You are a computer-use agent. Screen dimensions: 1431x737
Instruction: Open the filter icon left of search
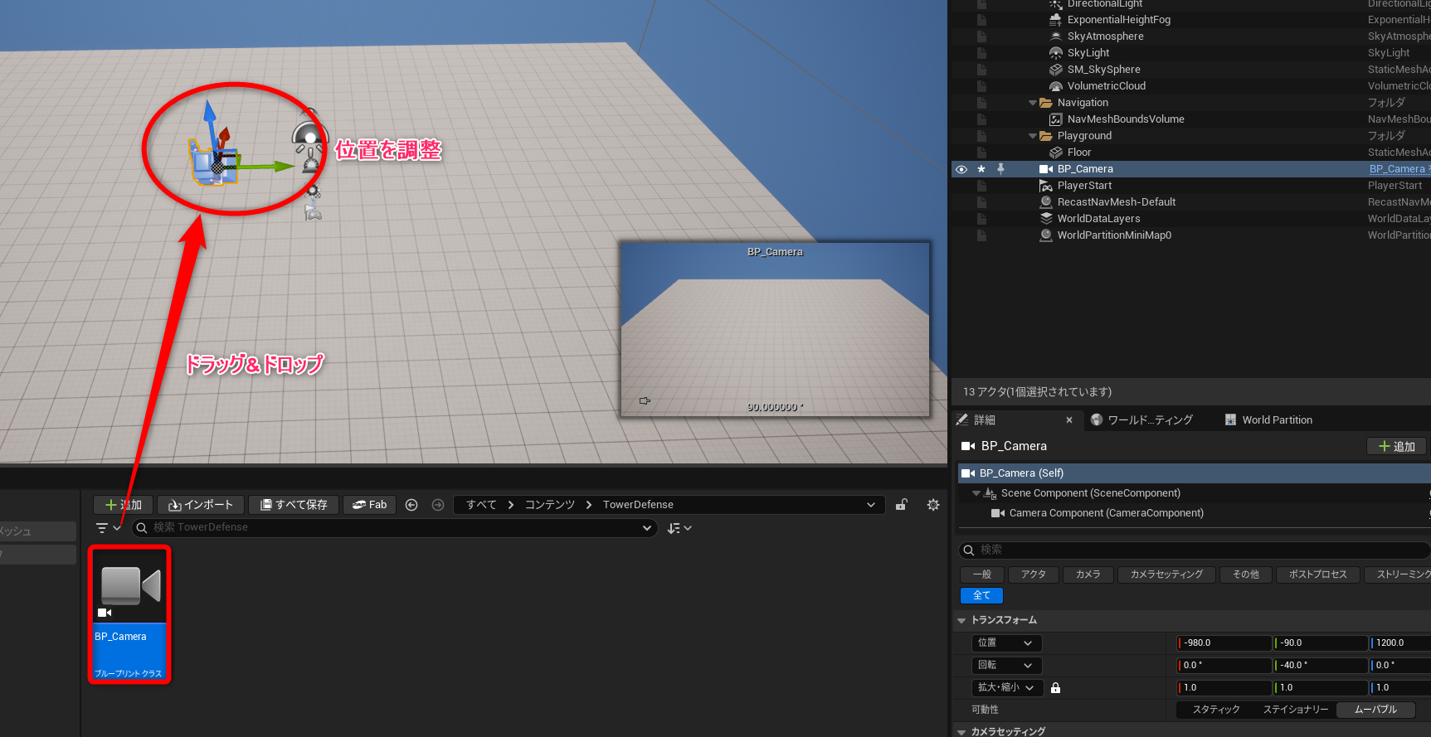coord(107,528)
